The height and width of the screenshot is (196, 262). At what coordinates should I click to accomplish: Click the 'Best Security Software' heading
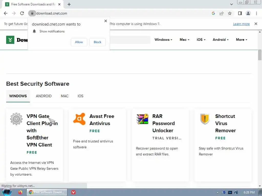click(x=38, y=84)
